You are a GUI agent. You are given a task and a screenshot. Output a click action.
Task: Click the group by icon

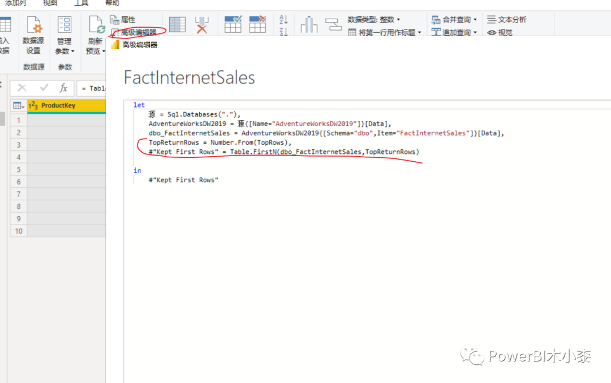(x=333, y=24)
